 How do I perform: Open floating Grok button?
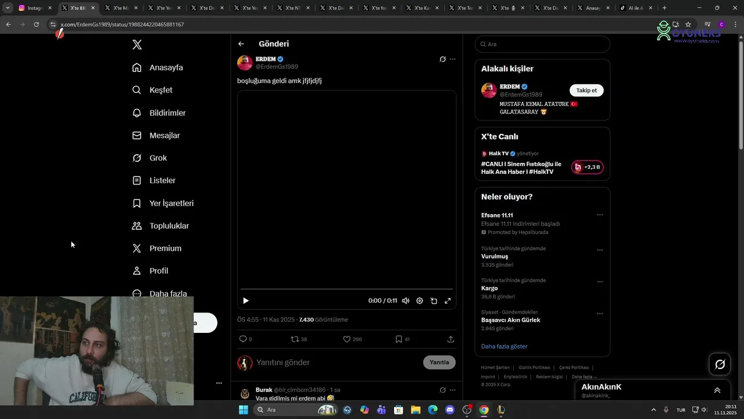(720, 364)
